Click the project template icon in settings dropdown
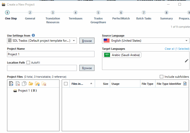Viewport: 190px width, 133px height. 10,40
